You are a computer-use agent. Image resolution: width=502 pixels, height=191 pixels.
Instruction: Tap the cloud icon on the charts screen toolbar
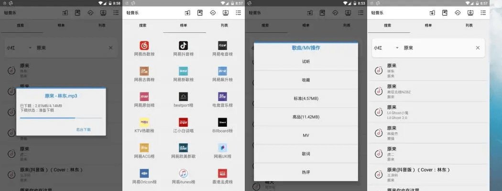coord(213,13)
